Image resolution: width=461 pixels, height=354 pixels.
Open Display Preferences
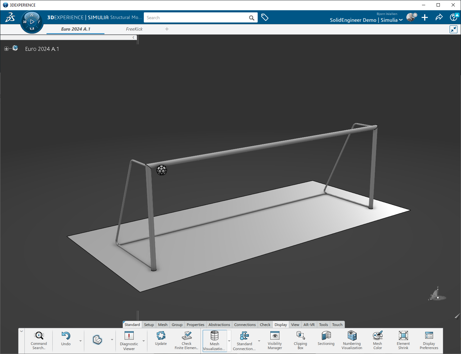pyautogui.click(x=429, y=340)
